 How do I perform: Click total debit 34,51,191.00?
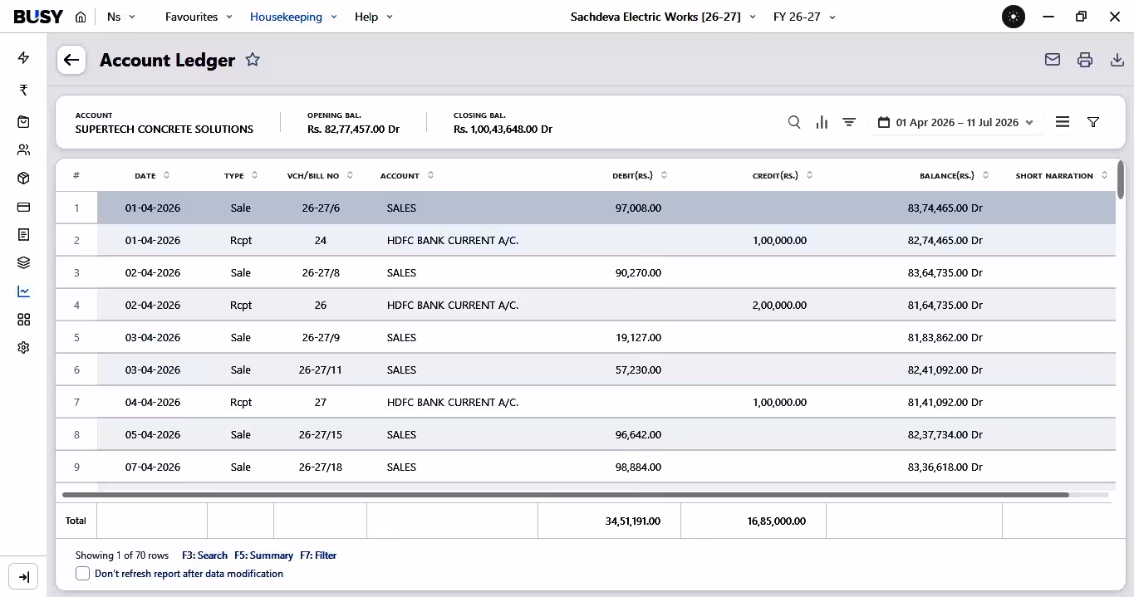(x=633, y=521)
